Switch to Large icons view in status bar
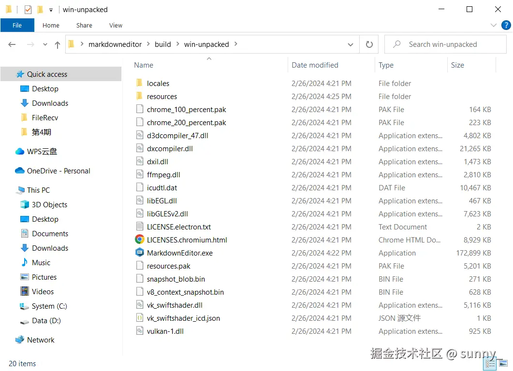513x371 pixels. (x=503, y=363)
